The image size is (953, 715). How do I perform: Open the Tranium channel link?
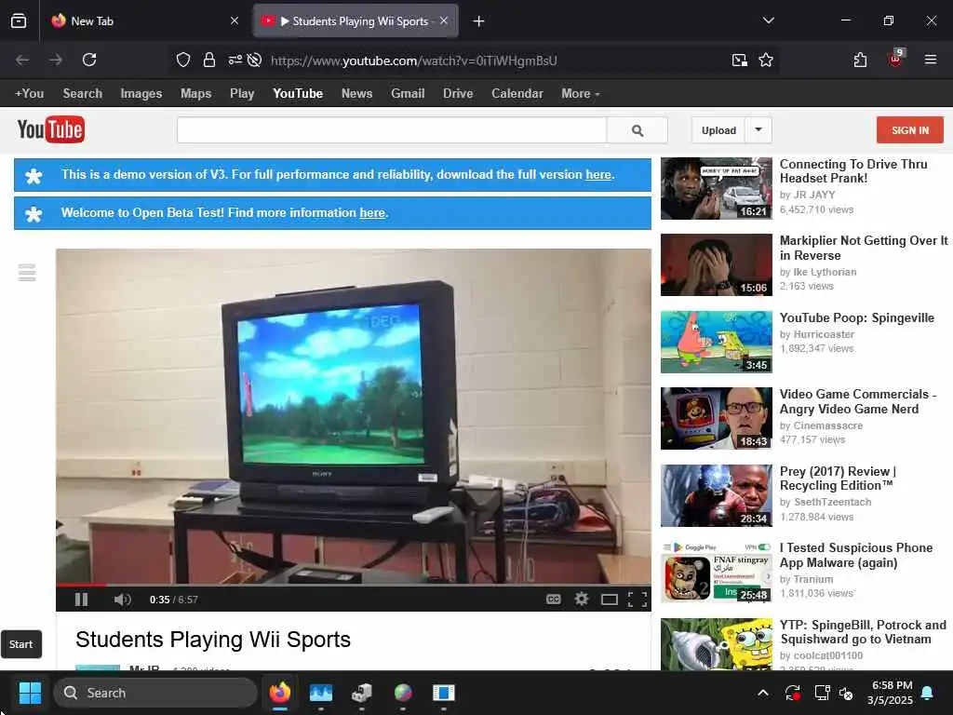click(x=813, y=579)
